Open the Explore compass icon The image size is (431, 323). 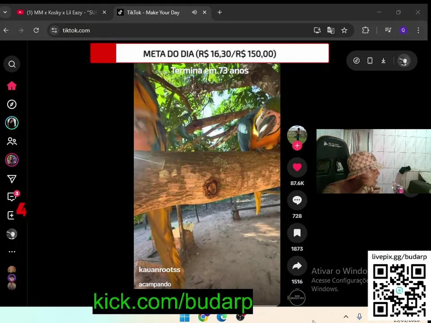(x=12, y=105)
